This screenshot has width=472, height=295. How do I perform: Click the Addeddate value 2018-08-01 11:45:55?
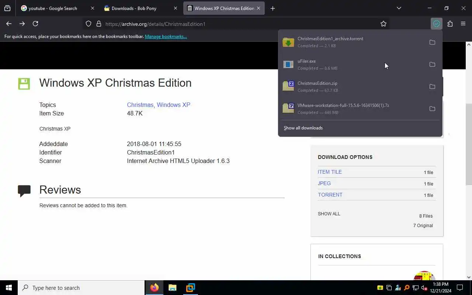coord(154,144)
